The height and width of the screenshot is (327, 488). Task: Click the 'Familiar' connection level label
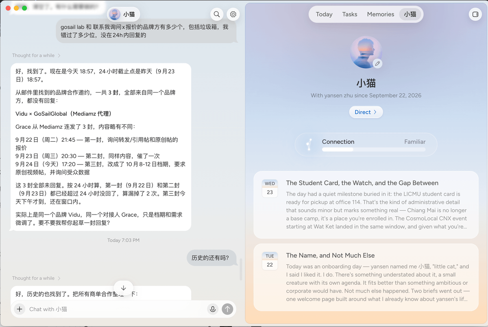[x=415, y=142]
